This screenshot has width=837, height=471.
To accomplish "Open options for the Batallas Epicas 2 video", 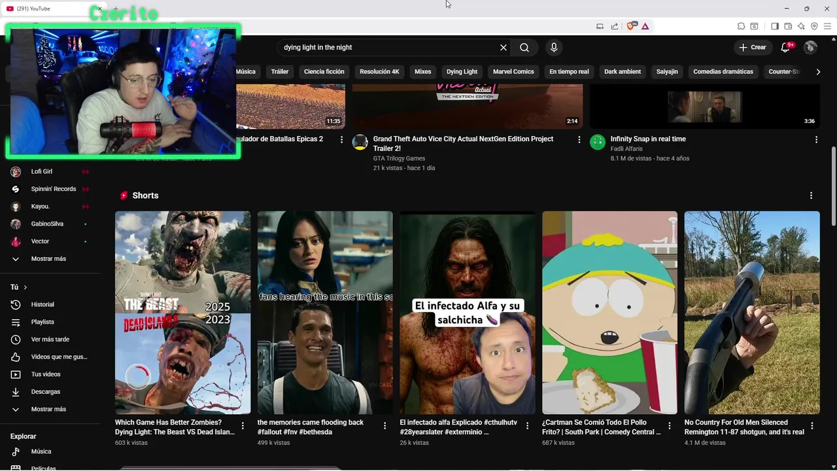I will coord(341,139).
